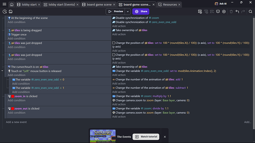Screen dimensions: 255x143
Task: Open the add other event plus icon
Action: pos(224,11)
